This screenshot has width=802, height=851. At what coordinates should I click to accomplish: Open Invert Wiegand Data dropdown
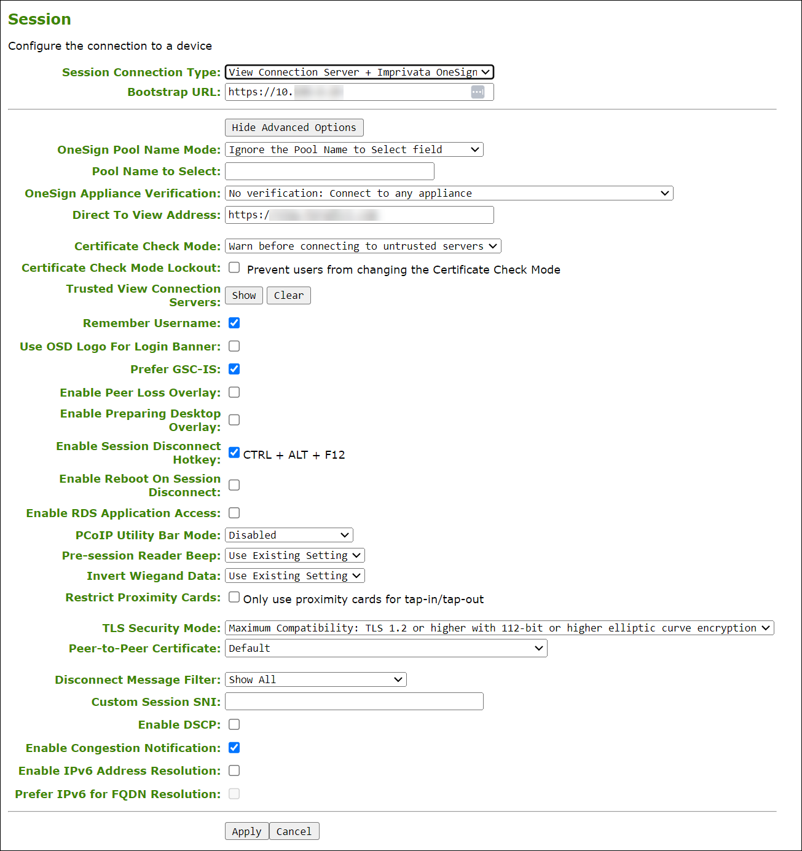click(295, 576)
